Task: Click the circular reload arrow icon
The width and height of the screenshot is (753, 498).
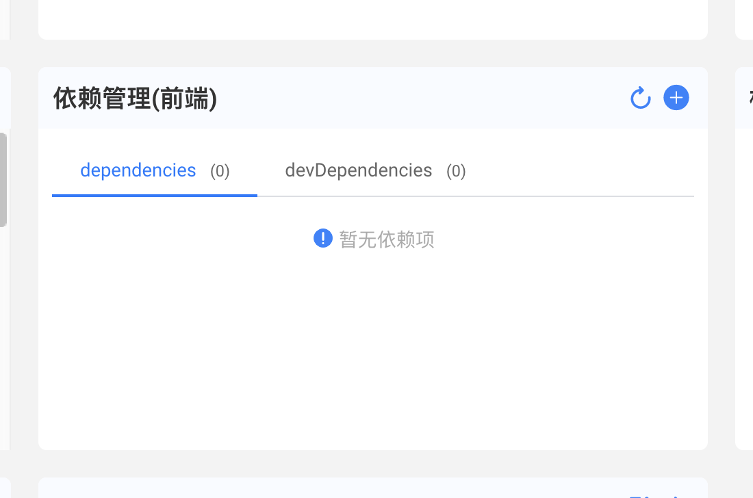Action: coord(640,98)
